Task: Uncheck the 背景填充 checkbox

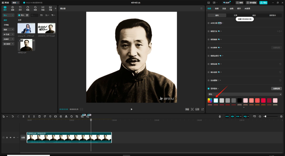Action: click(x=208, y=89)
